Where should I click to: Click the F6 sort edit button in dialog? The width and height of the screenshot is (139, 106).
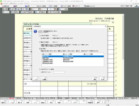[44, 79]
